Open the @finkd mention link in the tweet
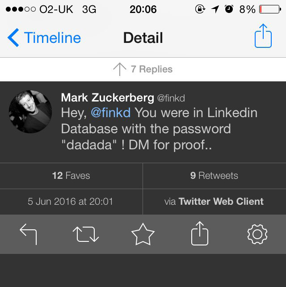 (x=110, y=113)
